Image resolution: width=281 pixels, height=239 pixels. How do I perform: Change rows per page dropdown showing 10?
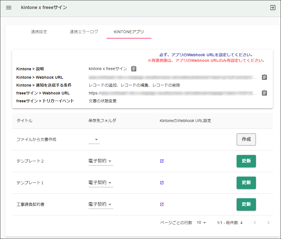[201, 222]
